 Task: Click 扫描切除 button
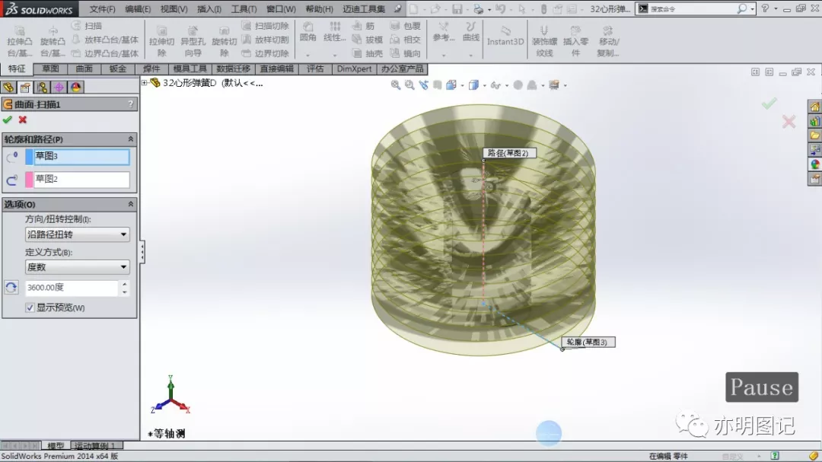tap(266, 26)
